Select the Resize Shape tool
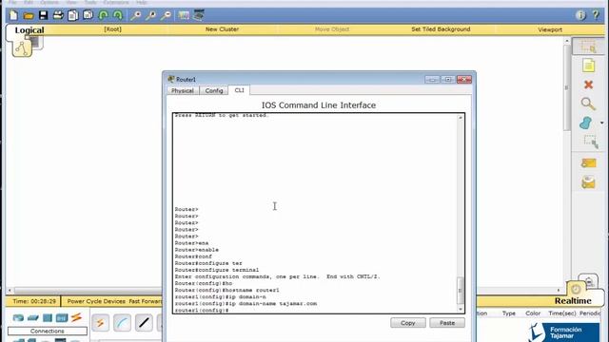 [590, 142]
